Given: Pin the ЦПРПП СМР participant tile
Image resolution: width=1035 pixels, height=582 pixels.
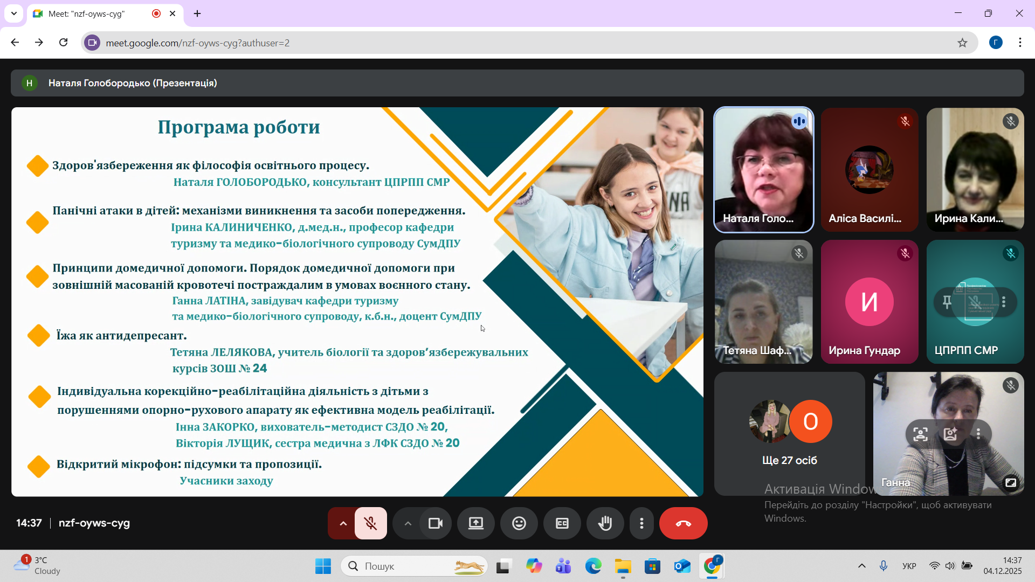Looking at the screenshot, I should click(947, 302).
